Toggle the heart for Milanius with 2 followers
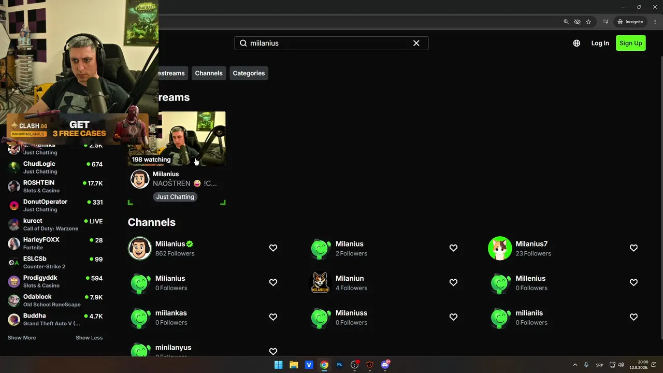Screen dimensions: 663x373 (x=453, y=248)
